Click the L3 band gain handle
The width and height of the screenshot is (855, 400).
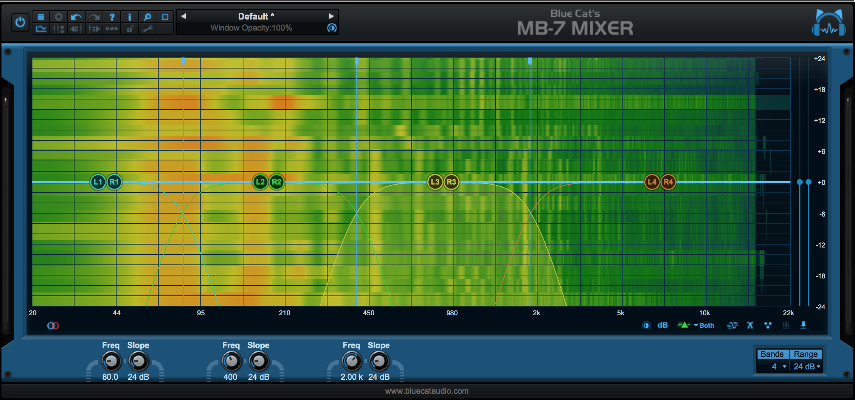435,182
